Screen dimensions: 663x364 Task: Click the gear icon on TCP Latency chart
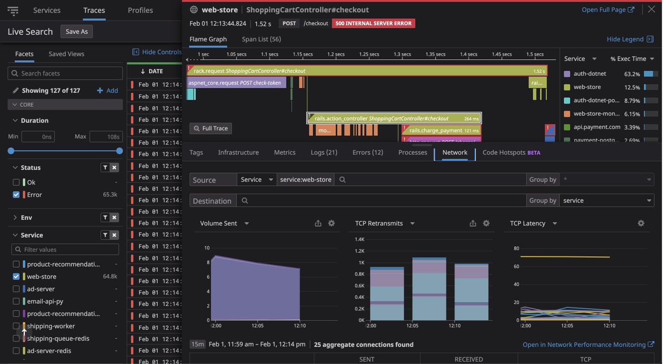pos(641,223)
